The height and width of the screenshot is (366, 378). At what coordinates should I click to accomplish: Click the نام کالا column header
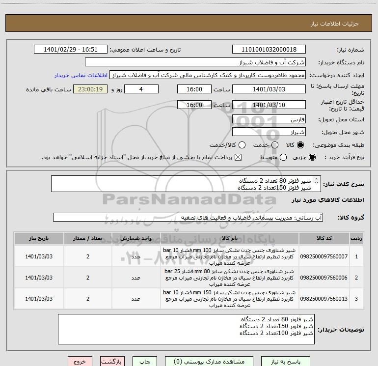230,238
